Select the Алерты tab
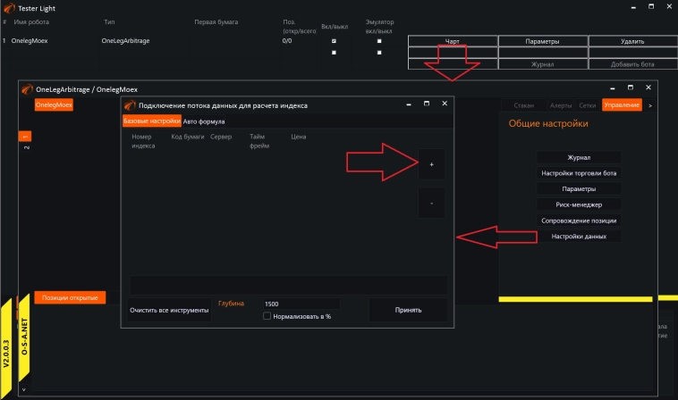This screenshot has height=400, width=678. tap(561, 105)
